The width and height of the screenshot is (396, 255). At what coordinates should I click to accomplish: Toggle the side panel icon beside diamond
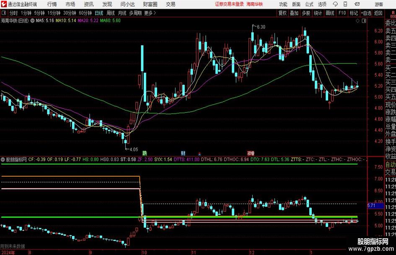point(364,21)
